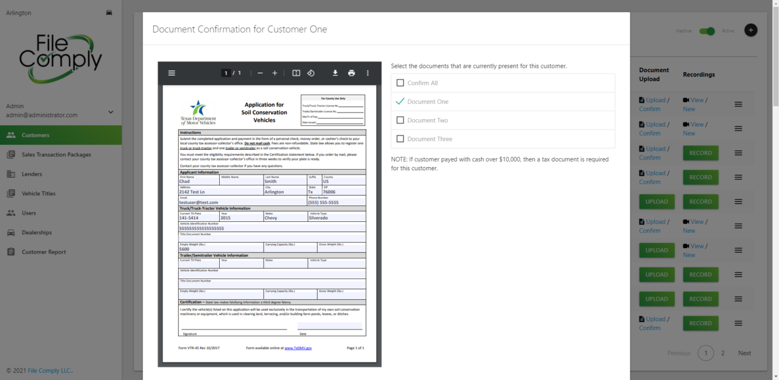779x380 pixels.
Task: Click Upload link in the topmost table row
Action: pos(655,100)
